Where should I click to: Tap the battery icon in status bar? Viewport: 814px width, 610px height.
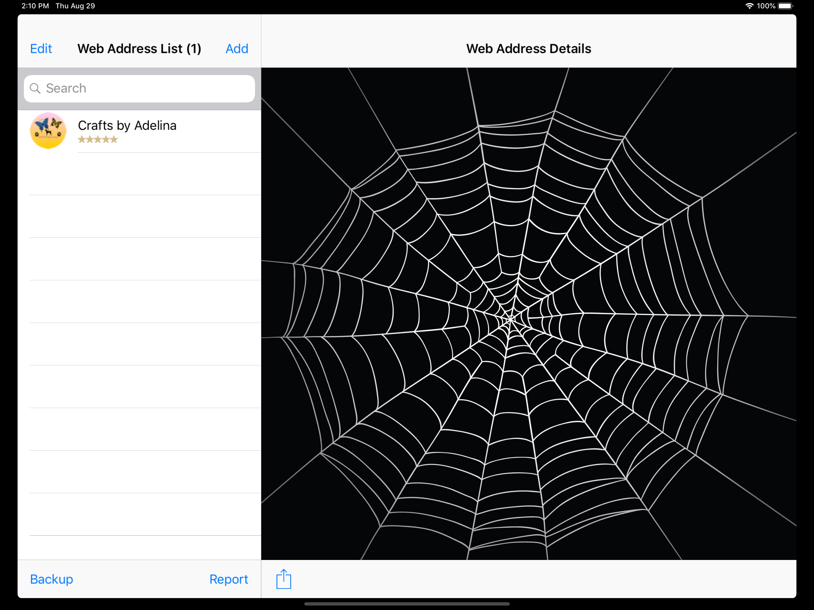[x=785, y=6]
